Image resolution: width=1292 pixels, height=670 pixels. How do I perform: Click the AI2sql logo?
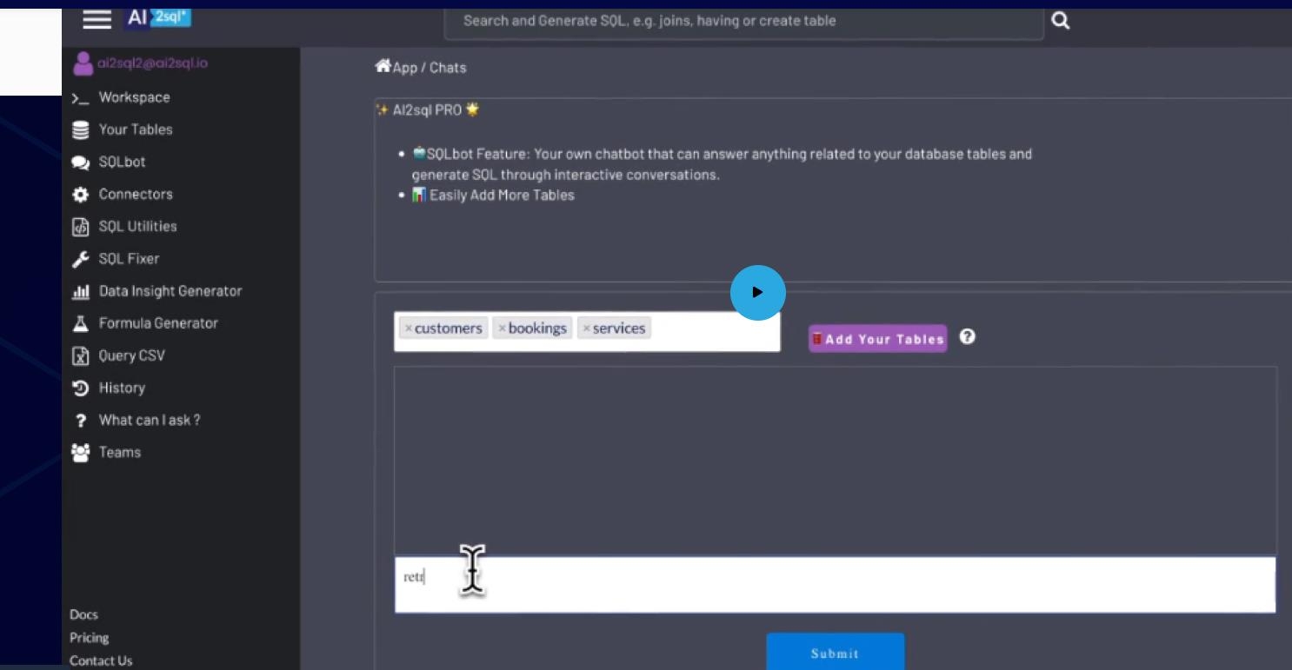(x=157, y=18)
